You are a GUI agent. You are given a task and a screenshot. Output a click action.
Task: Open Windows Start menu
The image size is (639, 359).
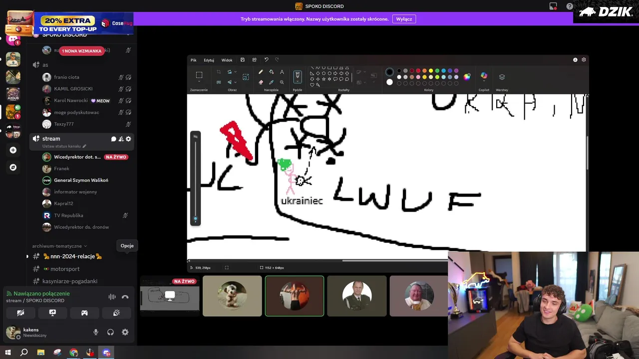7,353
